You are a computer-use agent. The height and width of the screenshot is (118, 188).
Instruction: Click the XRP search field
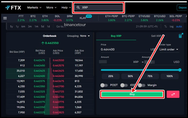(98, 8)
